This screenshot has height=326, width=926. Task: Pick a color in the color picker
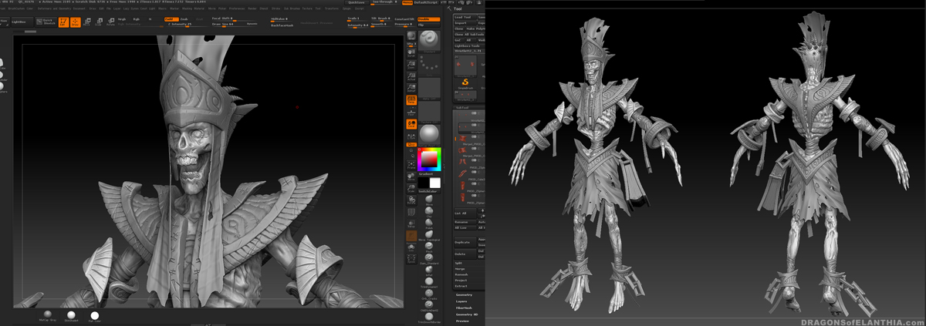431,159
